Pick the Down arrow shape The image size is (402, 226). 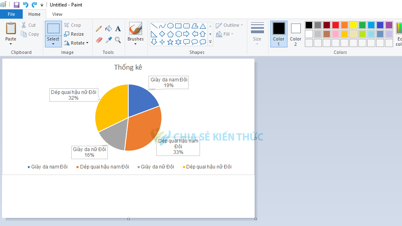click(x=154, y=42)
